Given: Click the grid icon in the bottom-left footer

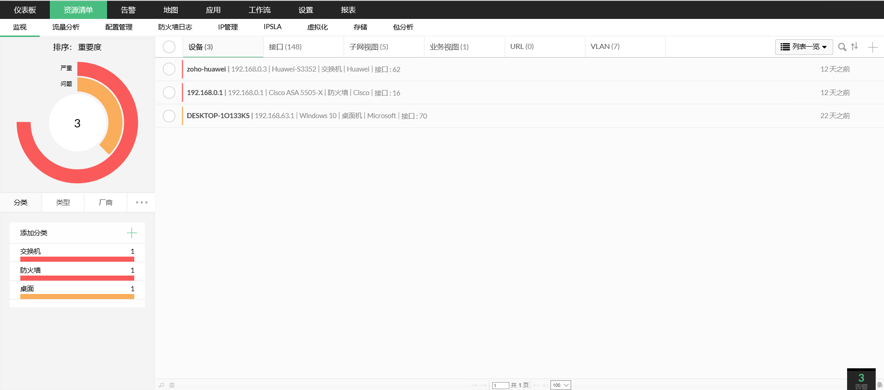Looking at the screenshot, I should [172, 385].
